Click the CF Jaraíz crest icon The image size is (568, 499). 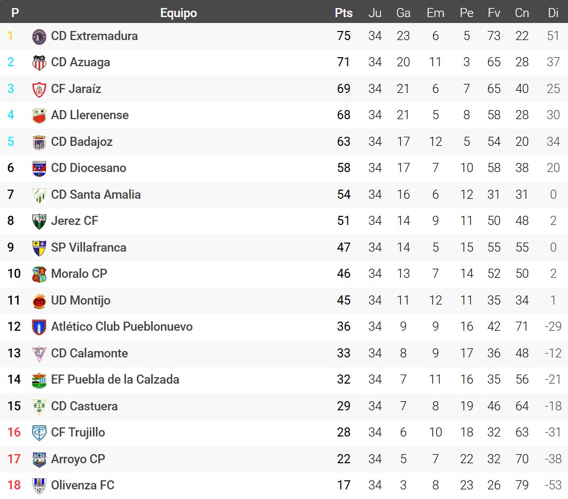[40, 89]
